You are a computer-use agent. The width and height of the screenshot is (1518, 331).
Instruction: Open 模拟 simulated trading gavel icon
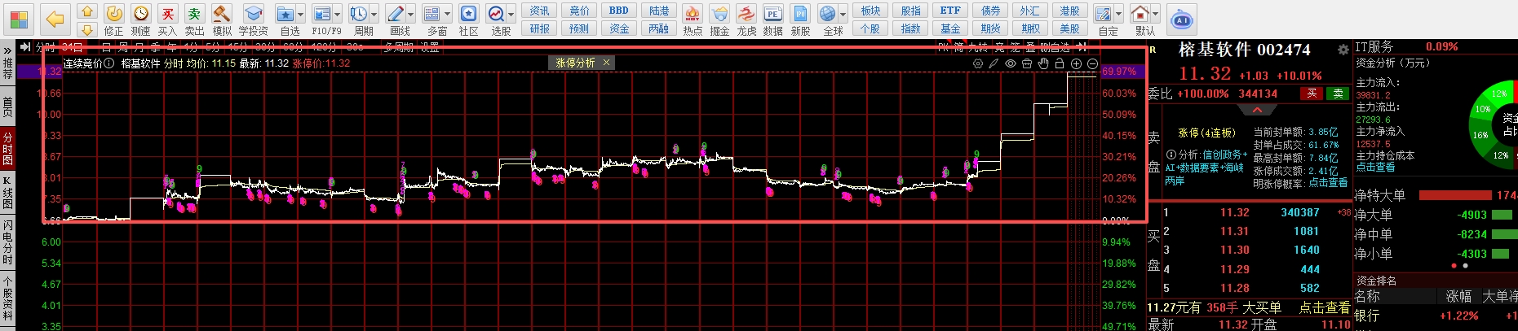tap(221, 14)
